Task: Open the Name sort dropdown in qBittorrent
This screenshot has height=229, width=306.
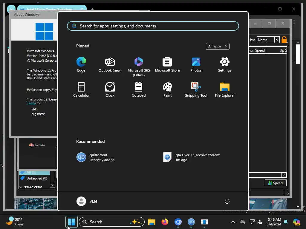Action: 268,40
